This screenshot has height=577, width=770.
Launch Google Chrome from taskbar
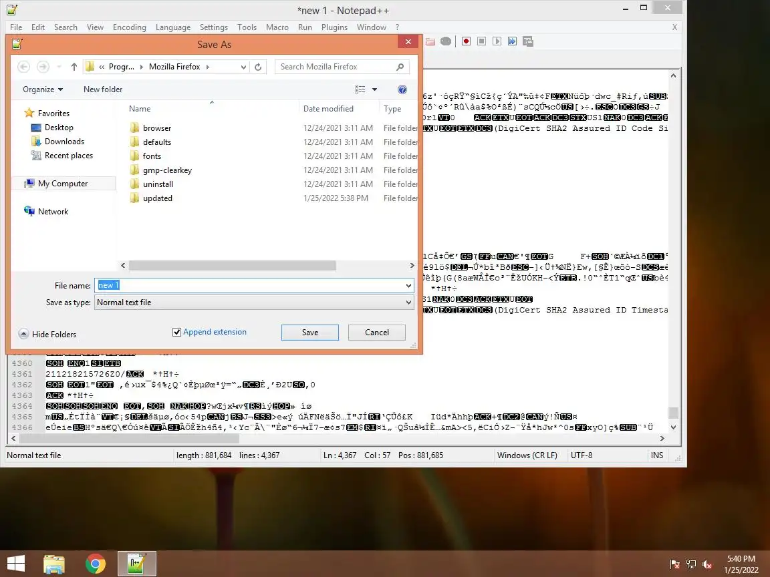point(96,564)
